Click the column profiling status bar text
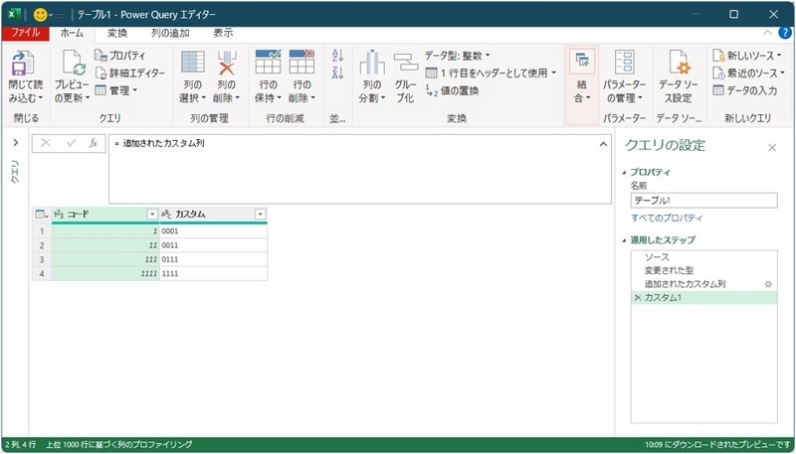 [x=118, y=444]
